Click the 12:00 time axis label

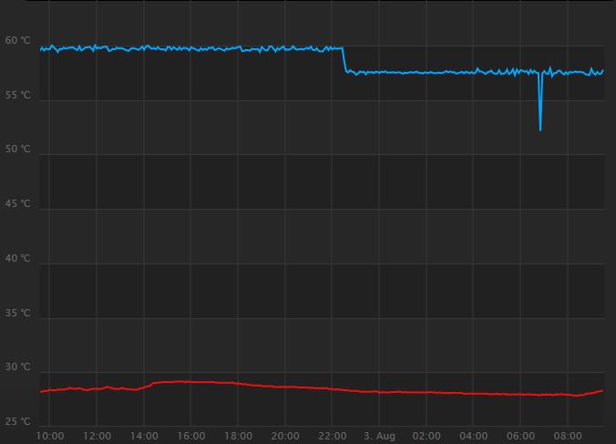coord(97,436)
